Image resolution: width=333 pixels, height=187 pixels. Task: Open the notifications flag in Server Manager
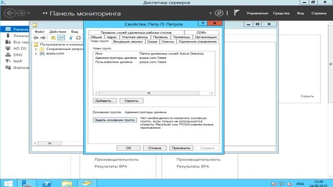[x=237, y=12]
